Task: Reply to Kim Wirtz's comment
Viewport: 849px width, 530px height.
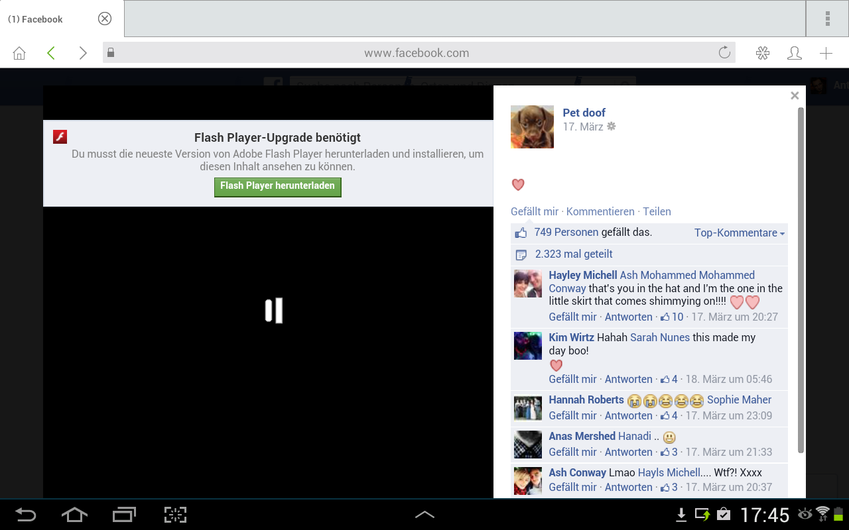Action: tap(629, 379)
